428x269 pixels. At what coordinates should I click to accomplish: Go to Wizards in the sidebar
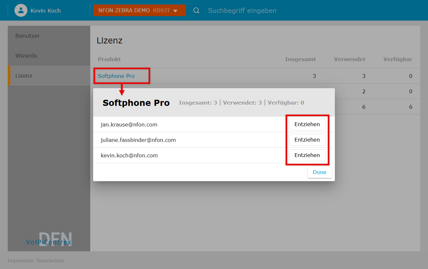pyautogui.click(x=26, y=56)
